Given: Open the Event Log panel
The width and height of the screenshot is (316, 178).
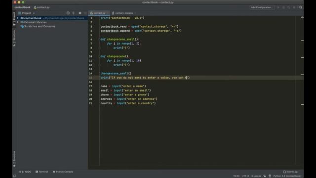Looking at the screenshot, I should [x=290, y=172].
